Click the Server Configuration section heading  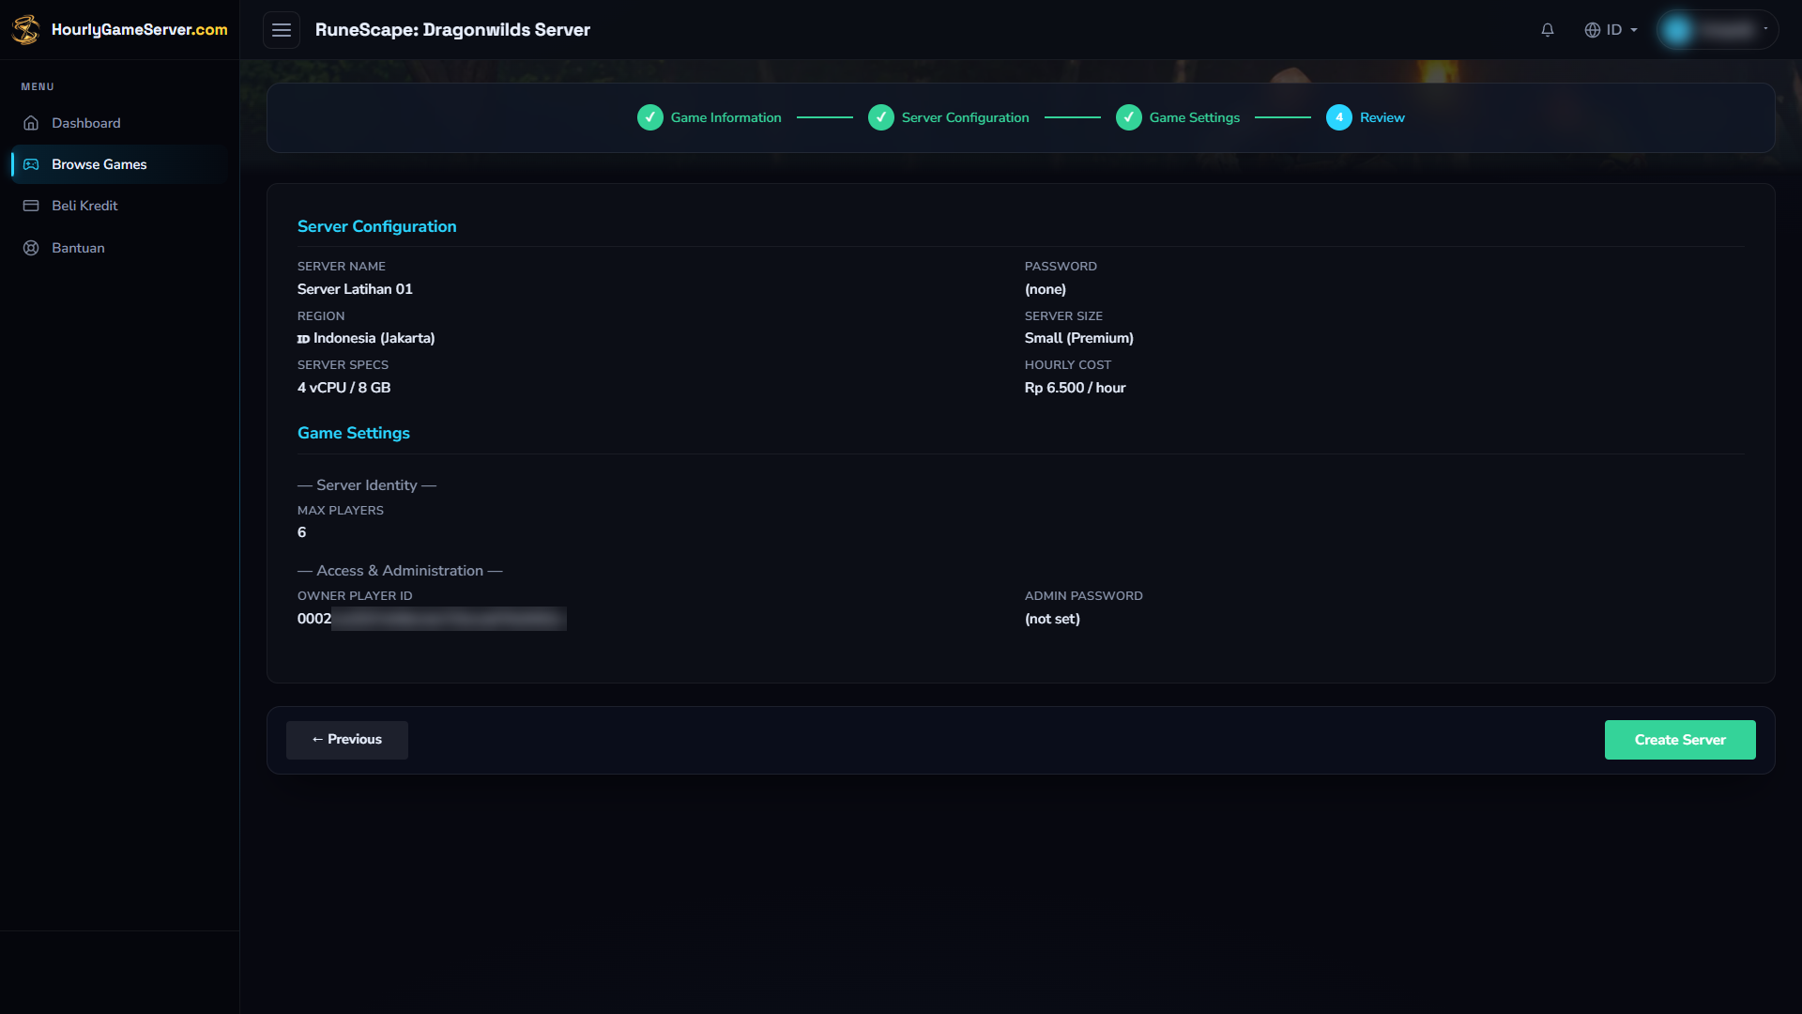(x=377, y=226)
